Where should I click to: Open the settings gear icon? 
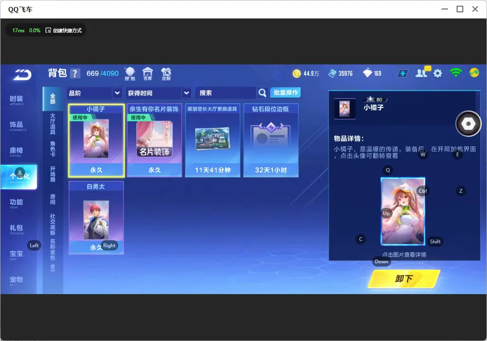[x=438, y=73]
